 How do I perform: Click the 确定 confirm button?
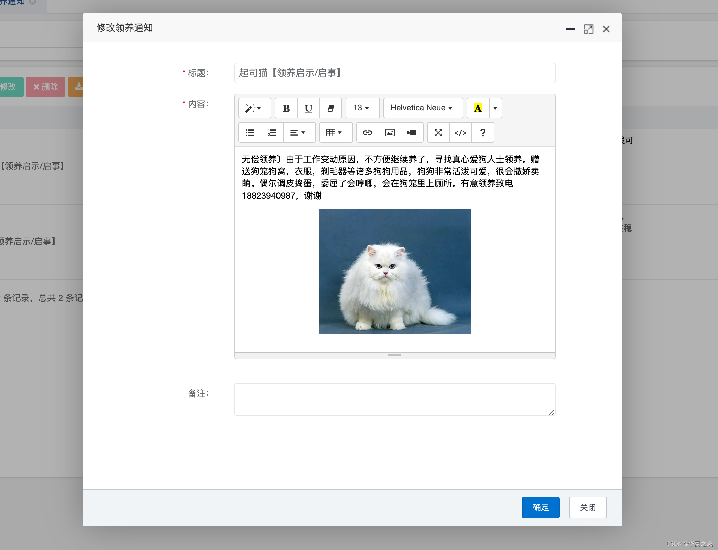click(540, 508)
